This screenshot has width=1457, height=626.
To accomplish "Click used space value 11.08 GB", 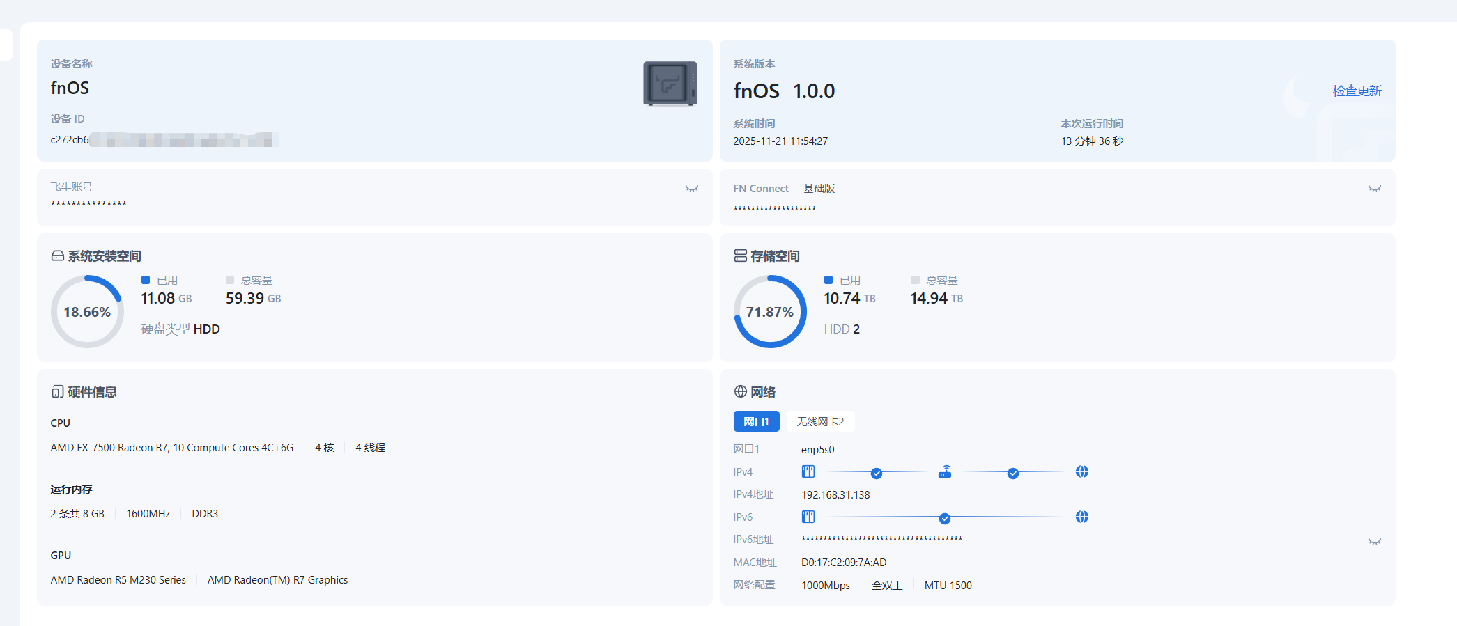I will (x=167, y=298).
